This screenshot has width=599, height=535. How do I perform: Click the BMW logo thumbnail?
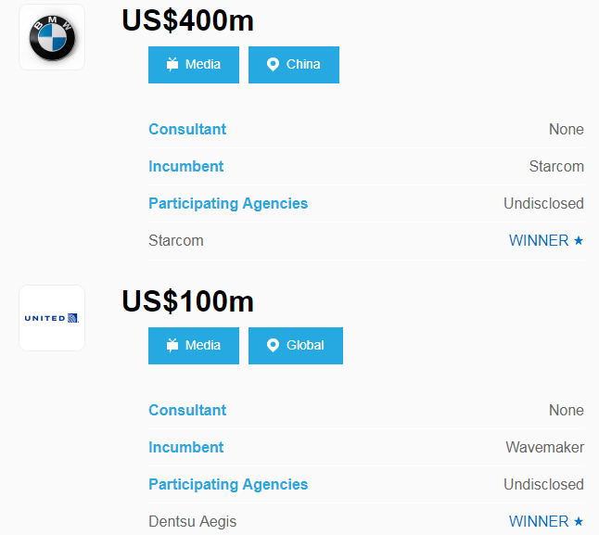point(52,37)
